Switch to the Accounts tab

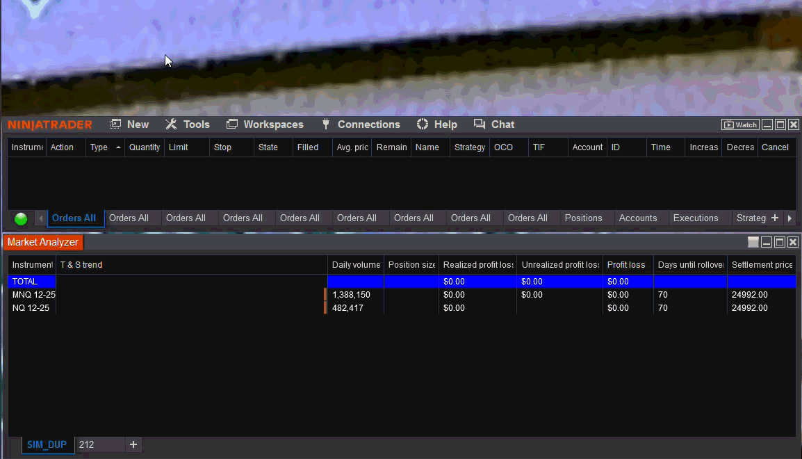[x=637, y=218]
